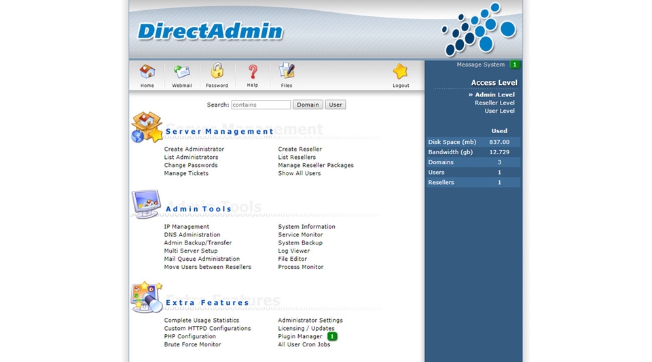Click the Resellers usage row label

point(441,182)
